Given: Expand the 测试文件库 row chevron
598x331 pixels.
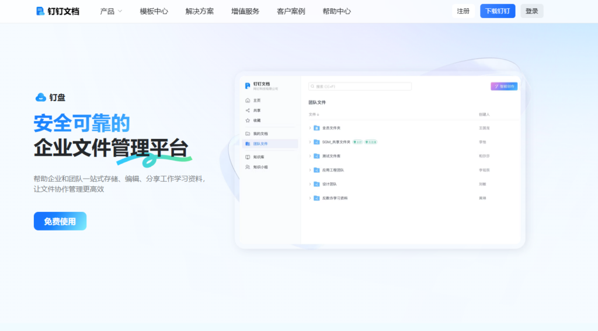Looking at the screenshot, I should click(310, 156).
